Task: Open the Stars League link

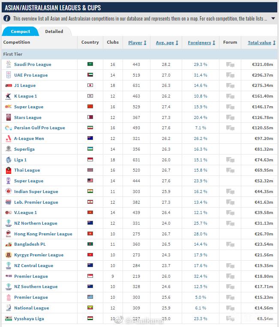Action: pyautogui.click(x=28, y=117)
